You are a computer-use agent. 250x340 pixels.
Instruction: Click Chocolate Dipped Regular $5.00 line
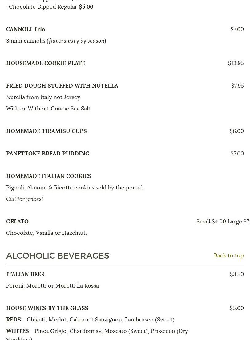(50, 6)
